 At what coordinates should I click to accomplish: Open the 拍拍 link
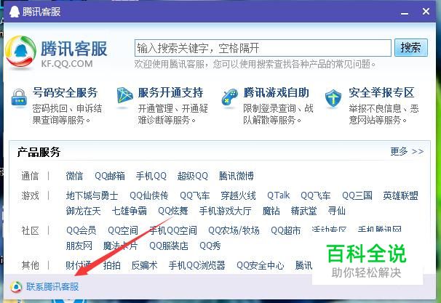coord(112,265)
